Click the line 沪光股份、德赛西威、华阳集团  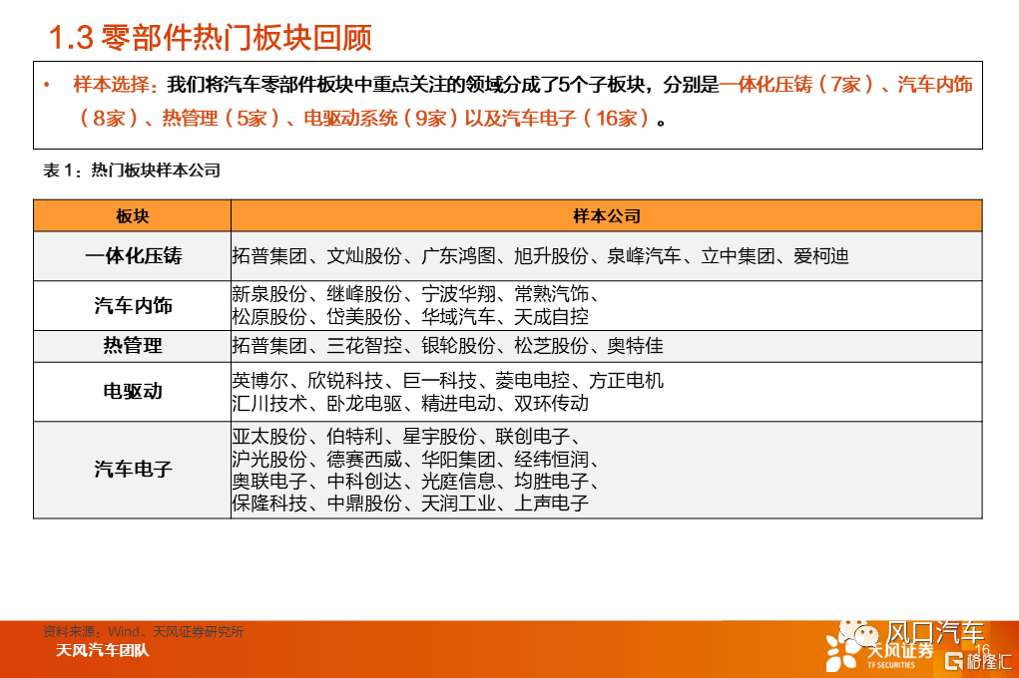point(415,459)
